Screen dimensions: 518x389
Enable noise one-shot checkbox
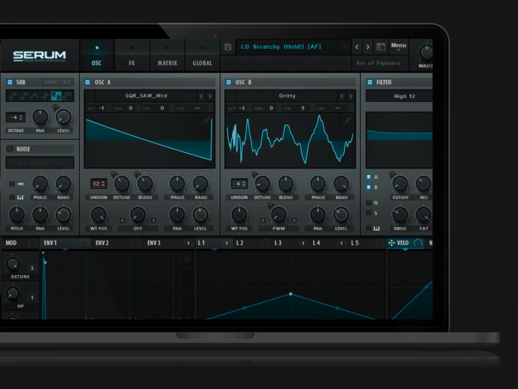pyautogui.click(x=12, y=184)
